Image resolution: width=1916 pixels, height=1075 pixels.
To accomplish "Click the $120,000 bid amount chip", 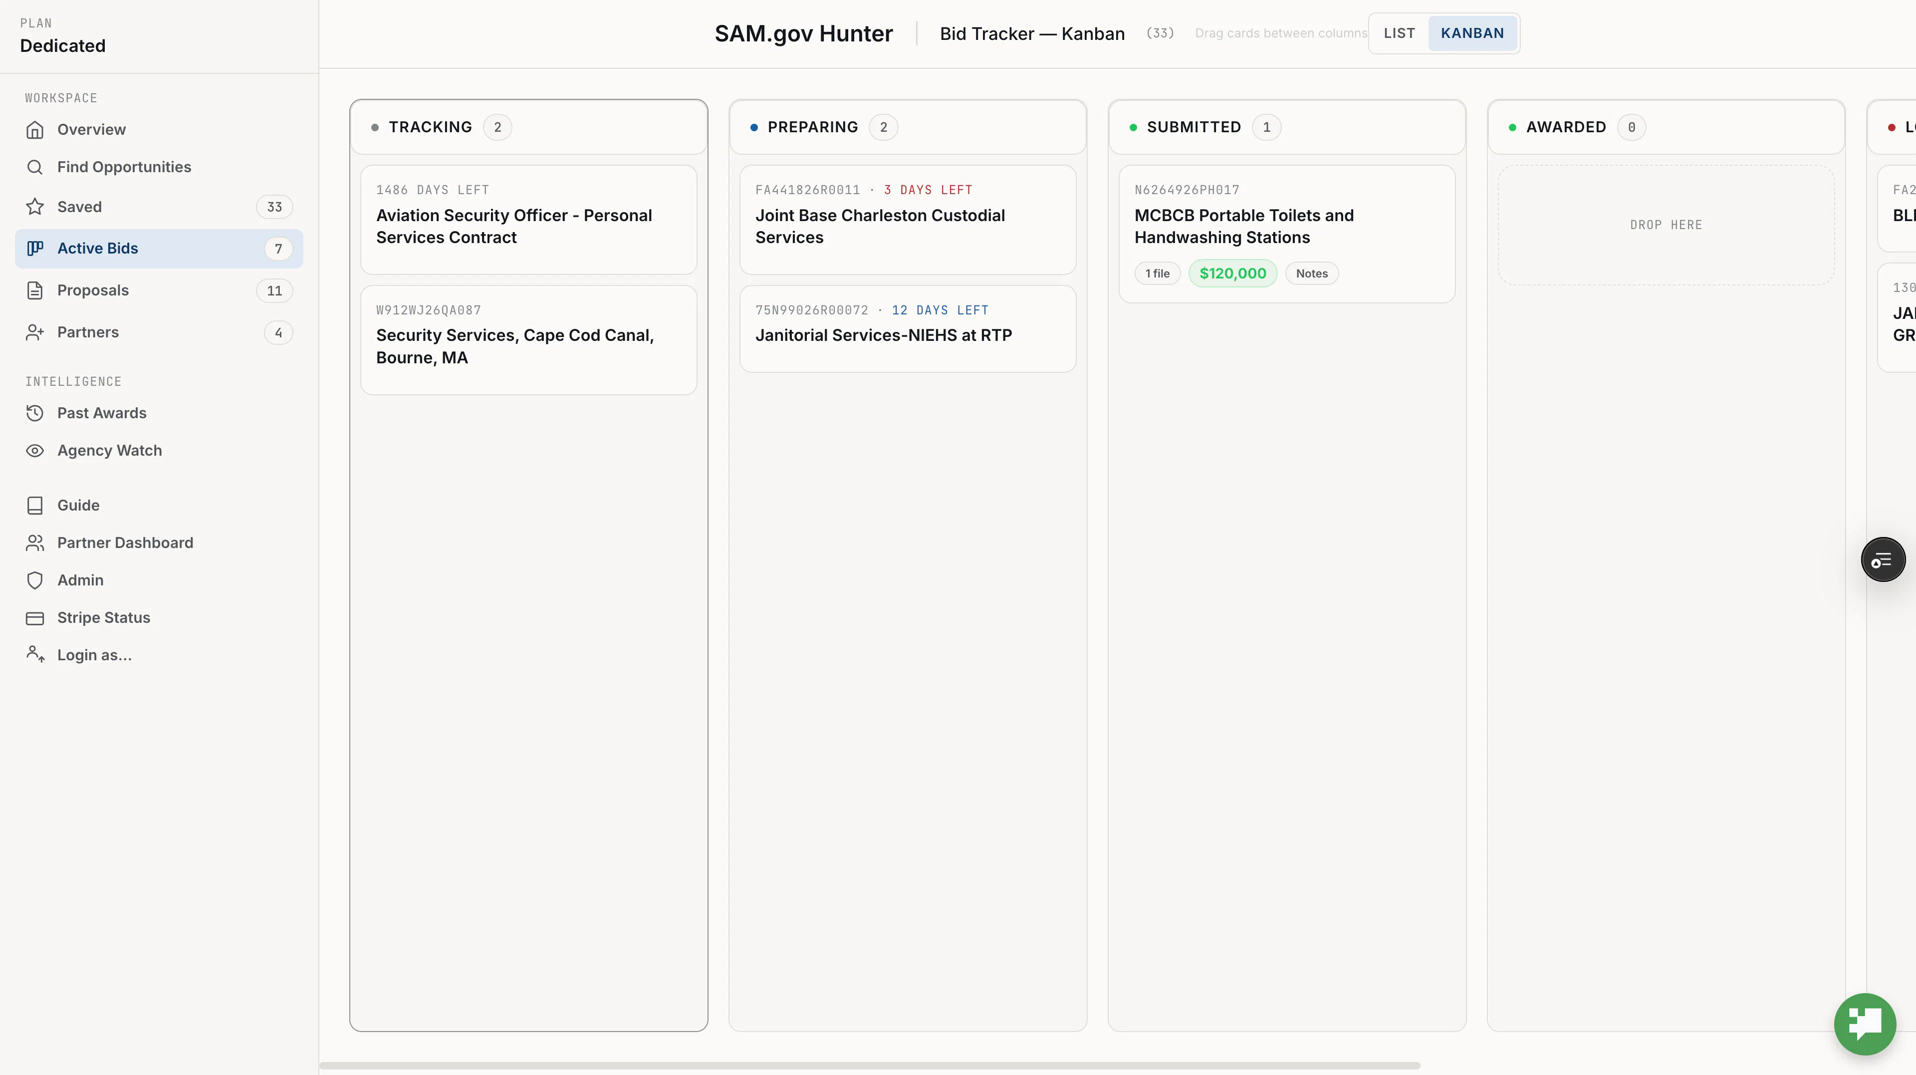I will 1232,274.
